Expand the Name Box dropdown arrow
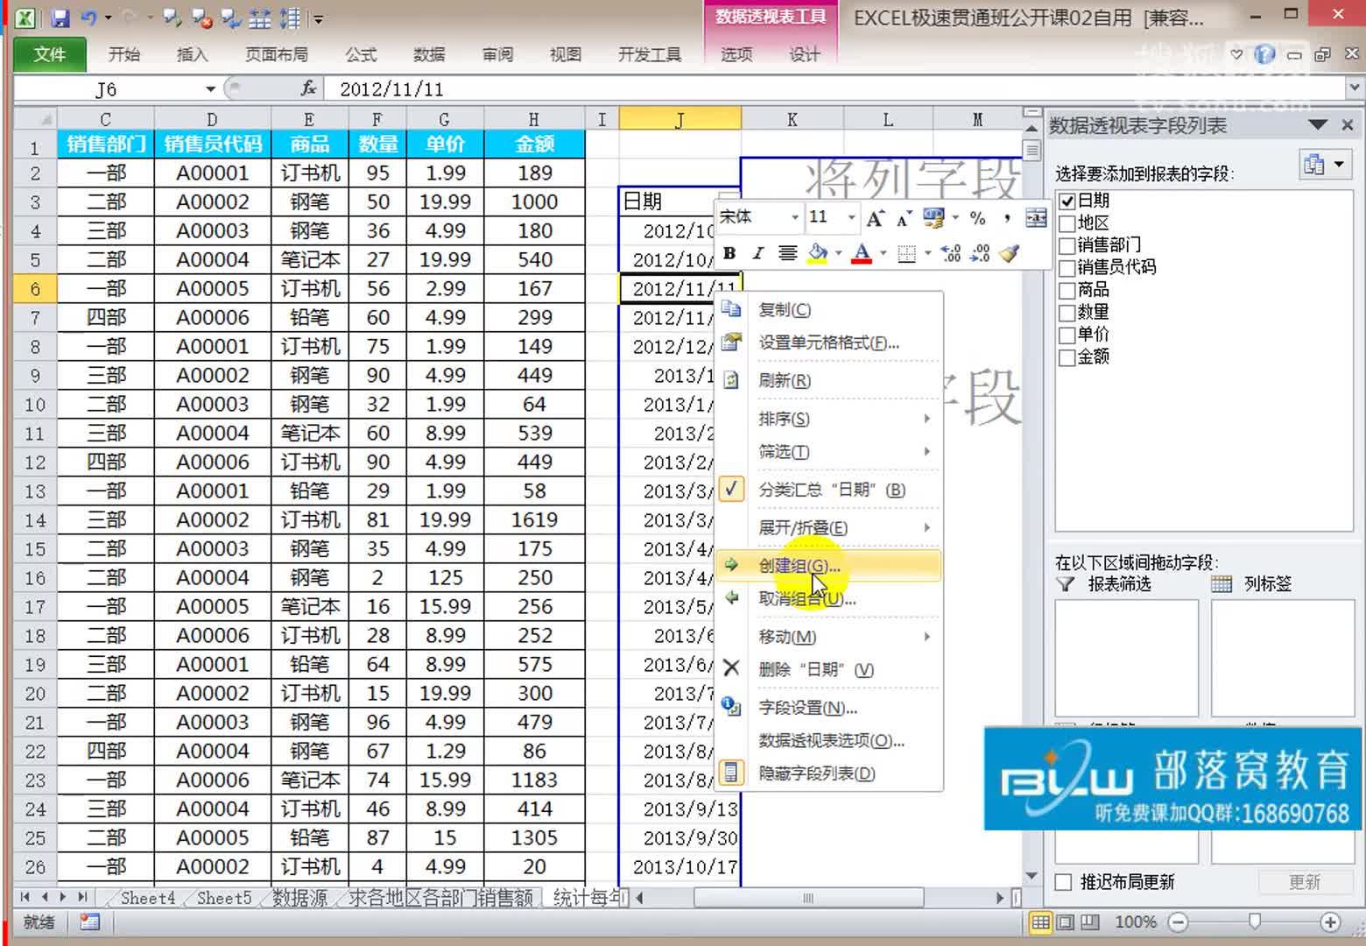 [210, 89]
